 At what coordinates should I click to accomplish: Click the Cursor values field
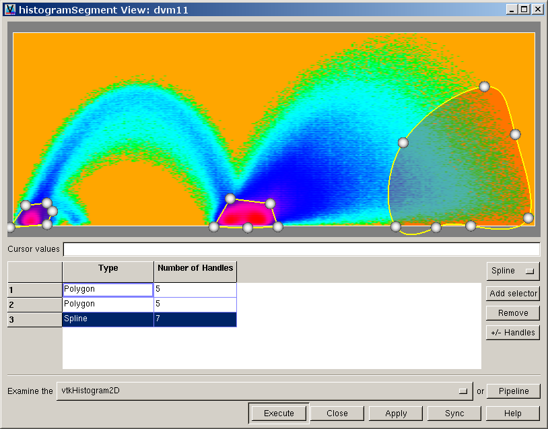coord(302,249)
